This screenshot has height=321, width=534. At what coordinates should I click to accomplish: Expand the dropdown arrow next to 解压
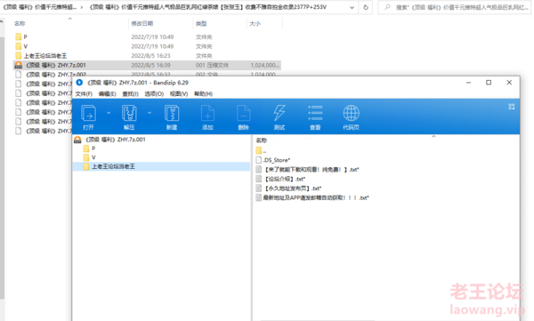tap(150, 113)
